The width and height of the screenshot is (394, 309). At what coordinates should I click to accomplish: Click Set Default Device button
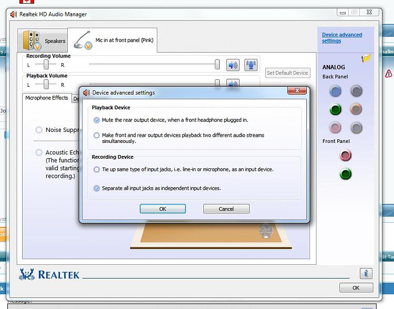[288, 73]
